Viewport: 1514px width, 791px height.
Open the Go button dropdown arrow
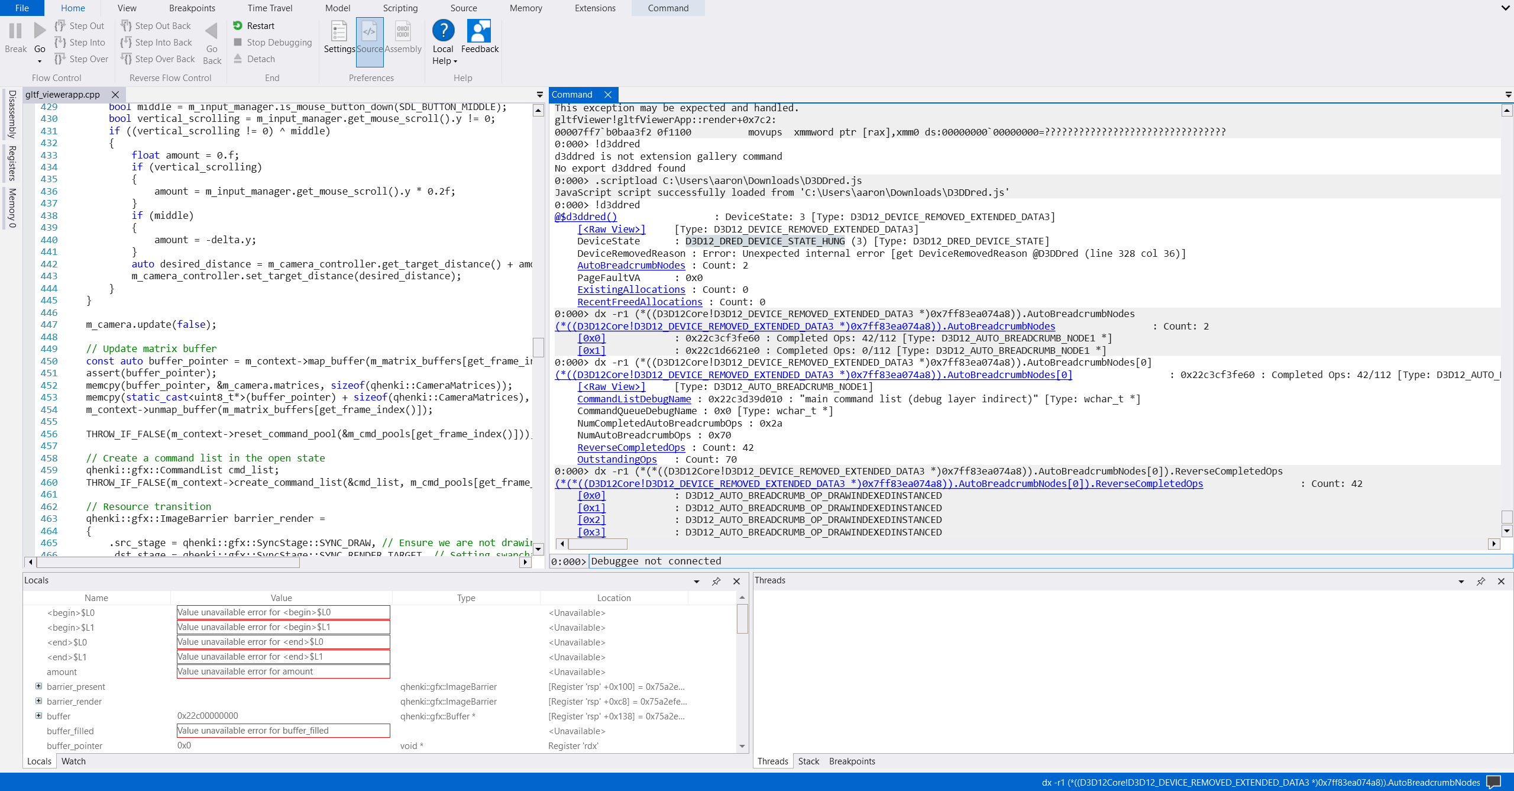40,62
